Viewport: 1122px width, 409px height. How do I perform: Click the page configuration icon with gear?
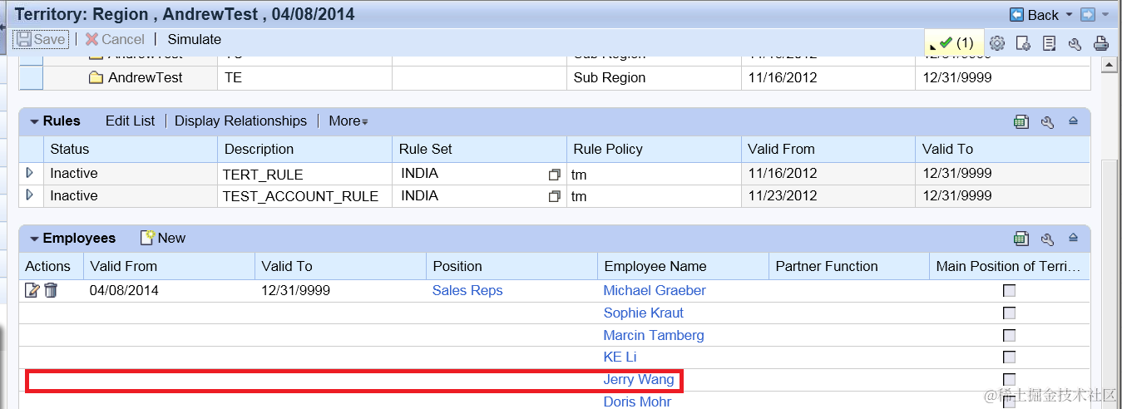coord(1024,43)
